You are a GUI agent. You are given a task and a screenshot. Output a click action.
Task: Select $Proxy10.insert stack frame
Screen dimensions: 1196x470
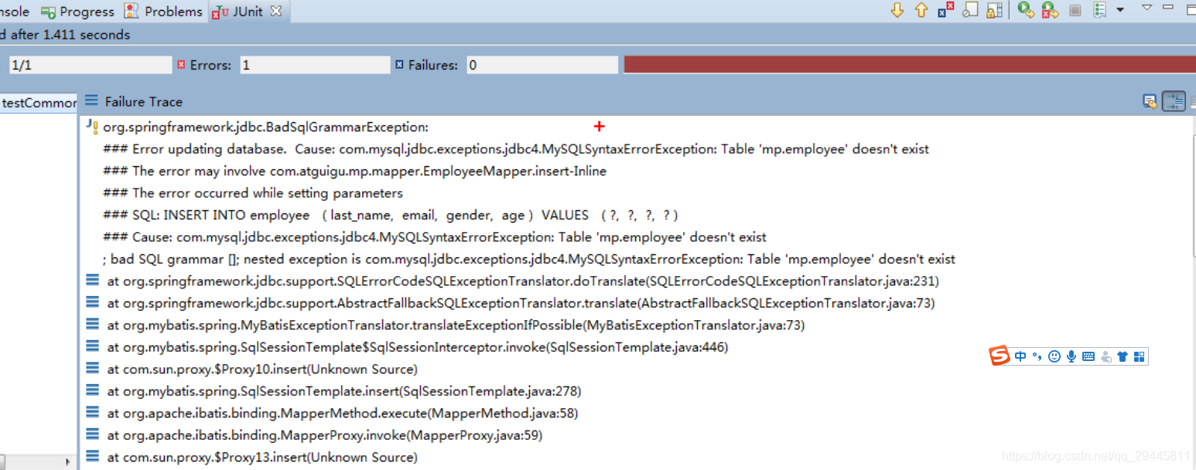pyautogui.click(x=262, y=370)
